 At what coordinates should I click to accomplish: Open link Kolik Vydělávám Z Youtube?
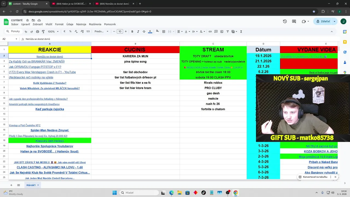click(50, 83)
